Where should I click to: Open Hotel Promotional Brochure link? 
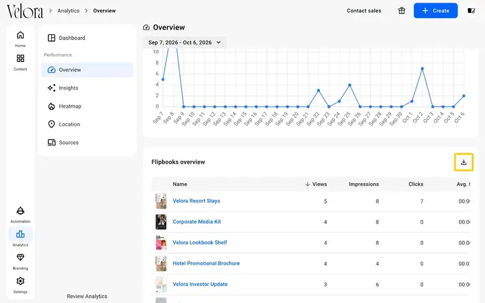[206, 263]
